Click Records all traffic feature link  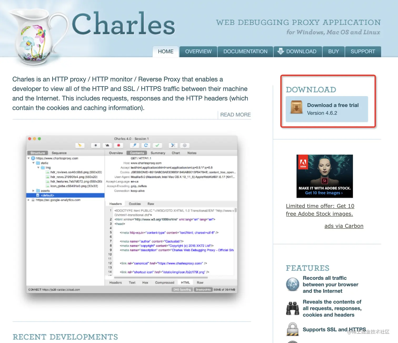[x=331, y=284]
